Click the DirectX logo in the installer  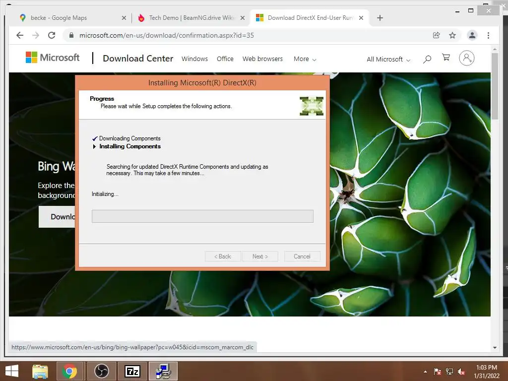[312, 106]
